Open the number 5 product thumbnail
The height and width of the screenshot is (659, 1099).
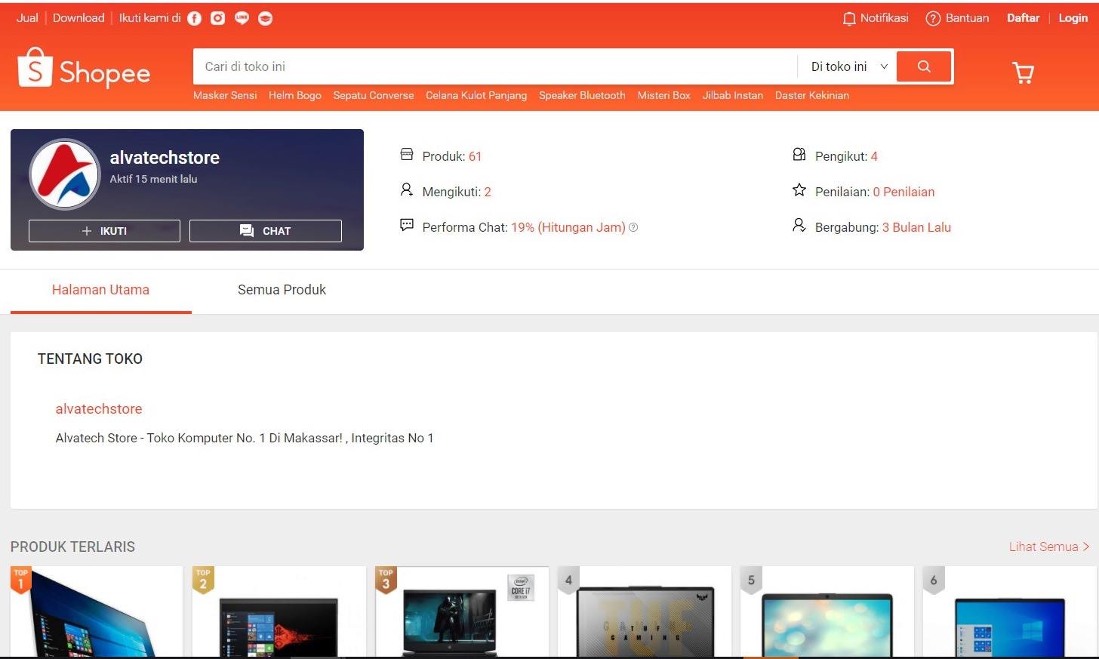coord(827,611)
